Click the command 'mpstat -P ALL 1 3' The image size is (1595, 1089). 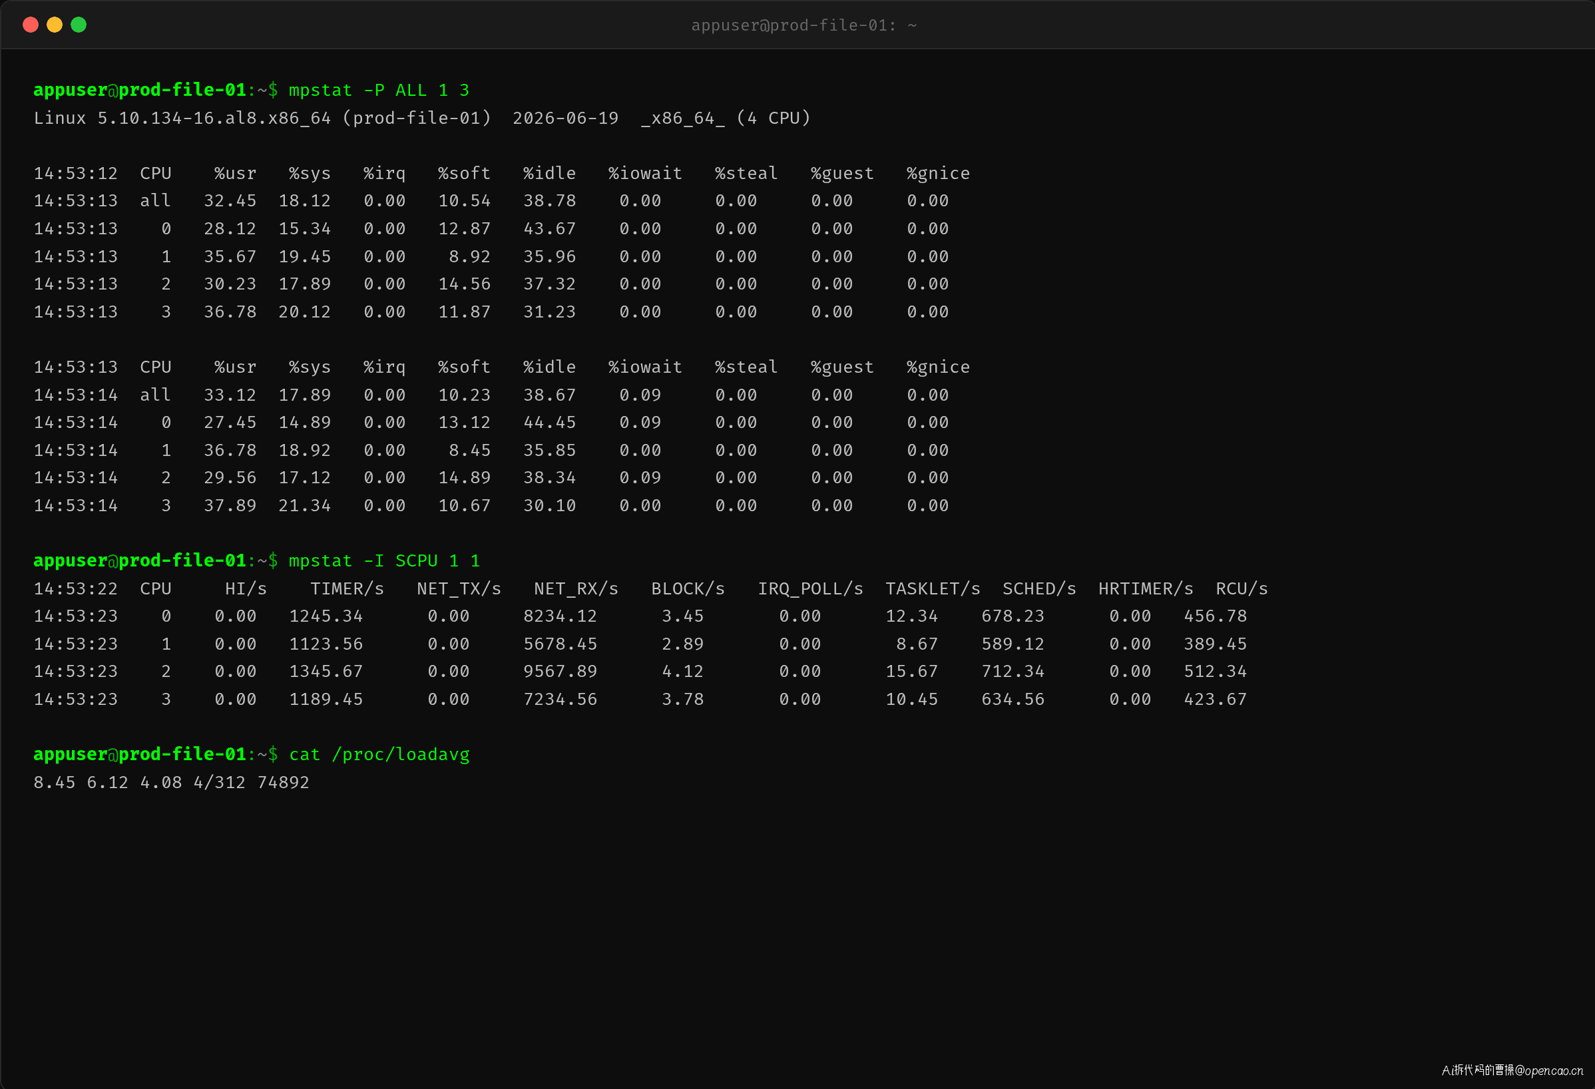[379, 90]
